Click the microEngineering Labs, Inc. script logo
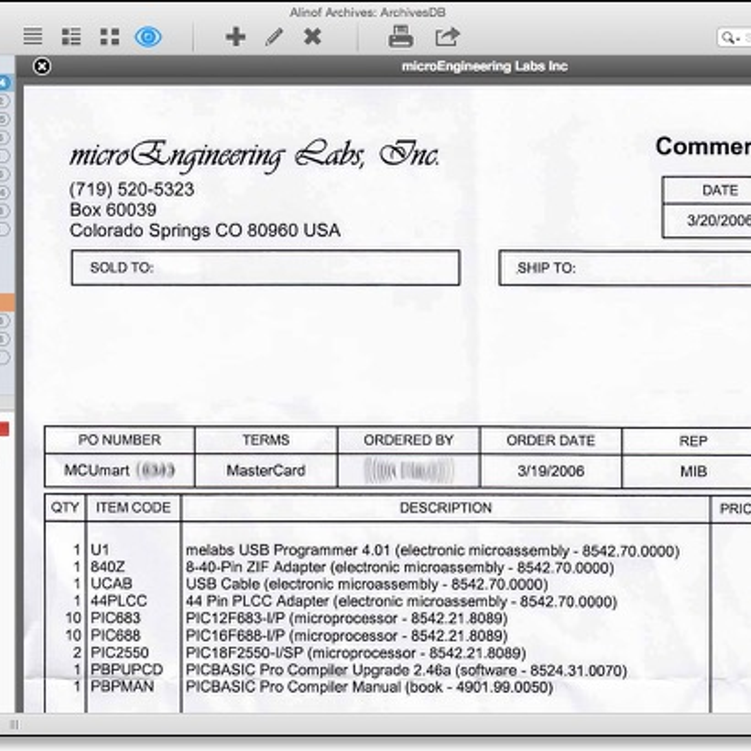The width and height of the screenshot is (751, 751). tap(255, 155)
